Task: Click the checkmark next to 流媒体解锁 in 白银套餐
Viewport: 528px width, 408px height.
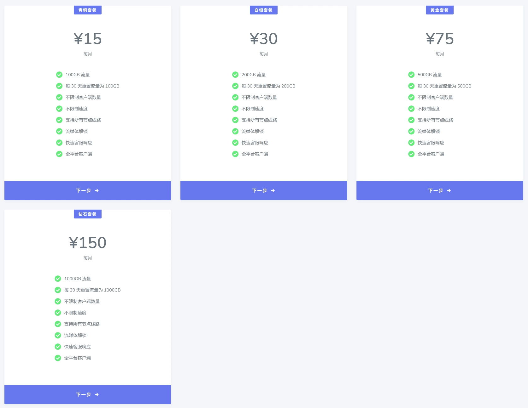Action: click(235, 131)
